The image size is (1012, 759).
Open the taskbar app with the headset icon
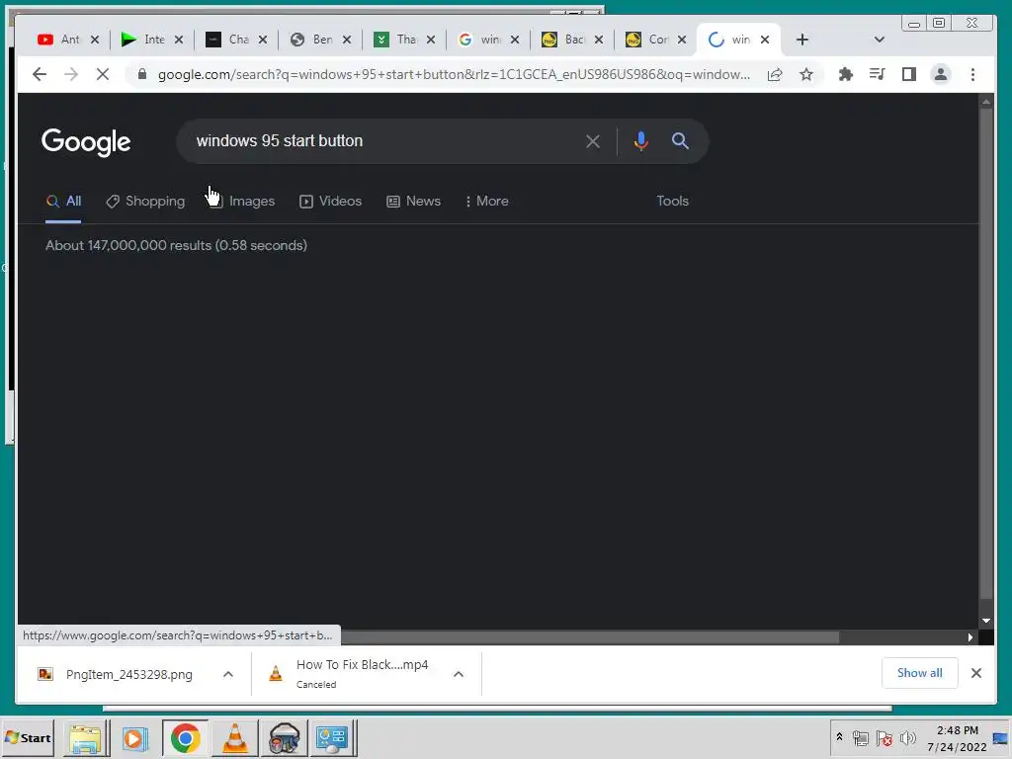coord(284,738)
